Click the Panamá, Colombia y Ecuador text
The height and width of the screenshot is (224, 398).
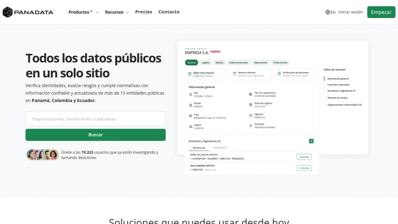coord(64,101)
